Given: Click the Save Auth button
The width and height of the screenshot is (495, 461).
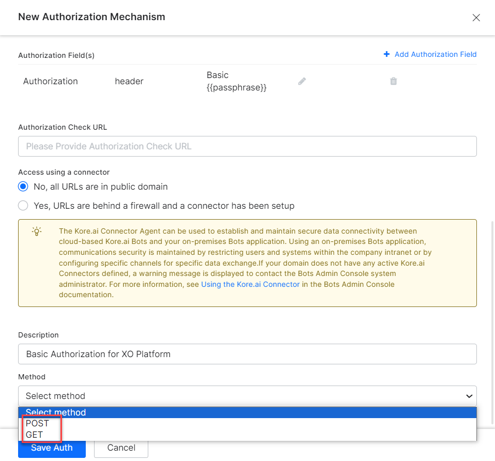Looking at the screenshot, I should point(52,448).
